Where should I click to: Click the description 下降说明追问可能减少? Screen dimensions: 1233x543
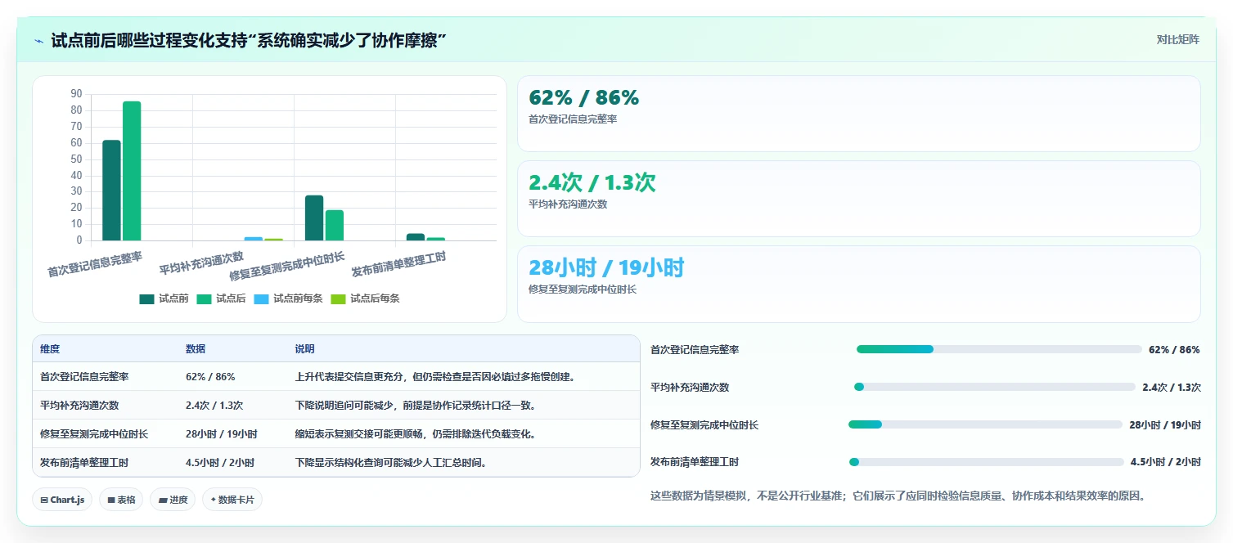(416, 406)
